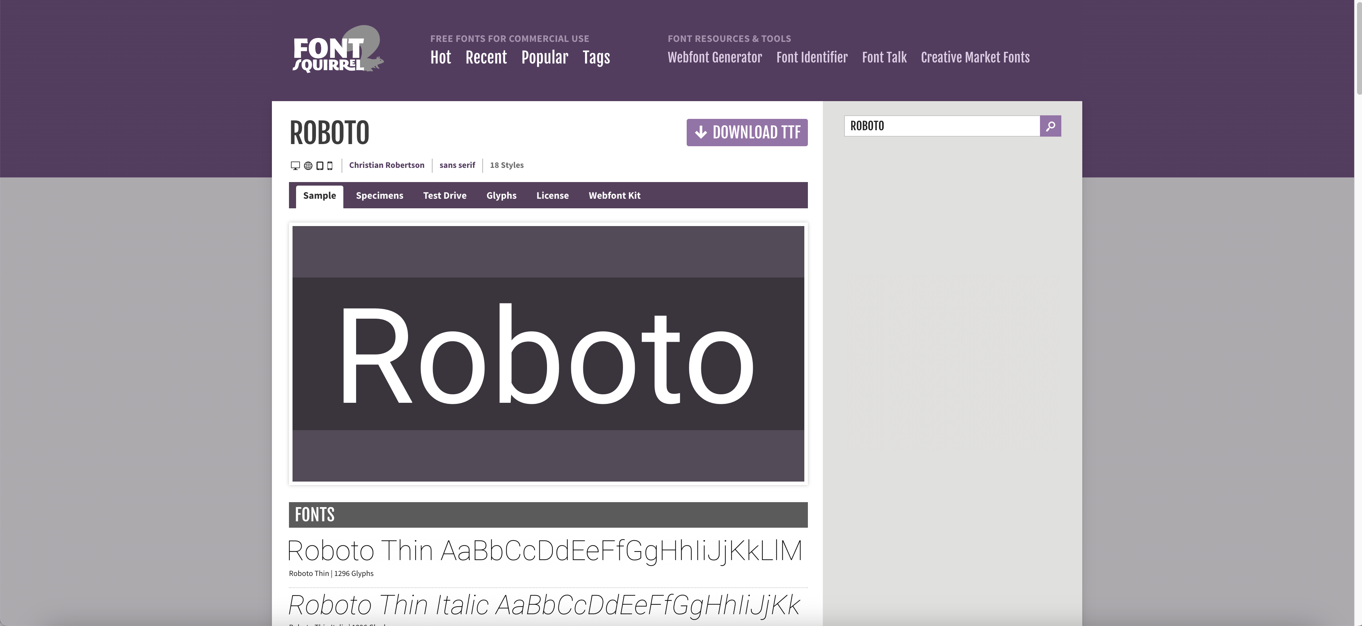1362x626 pixels.
Task: Go to Popular fonts
Action: click(545, 57)
